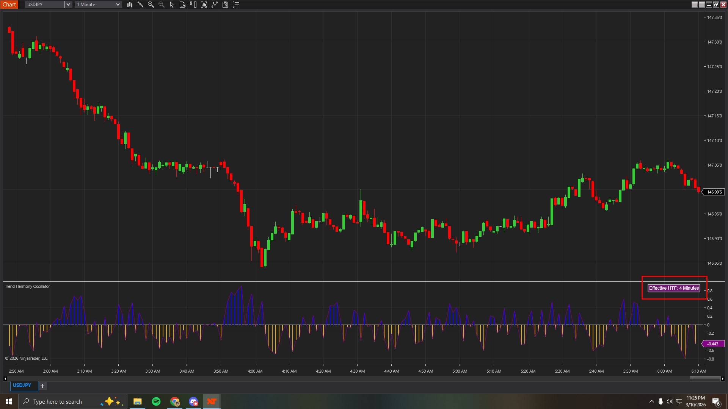Open the Indicators icon

click(x=204, y=5)
